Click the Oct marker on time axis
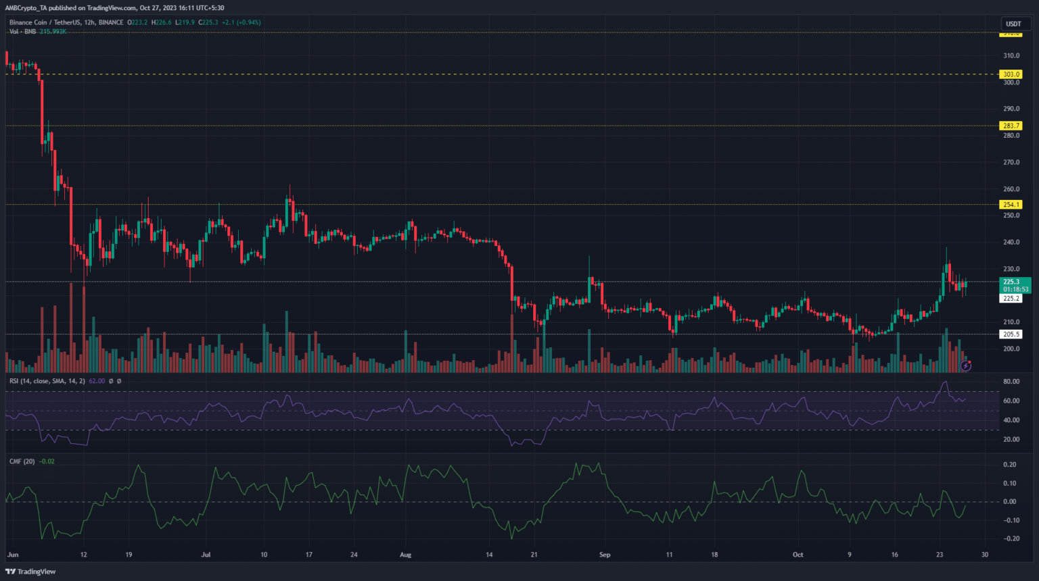This screenshot has width=1039, height=581. click(798, 555)
